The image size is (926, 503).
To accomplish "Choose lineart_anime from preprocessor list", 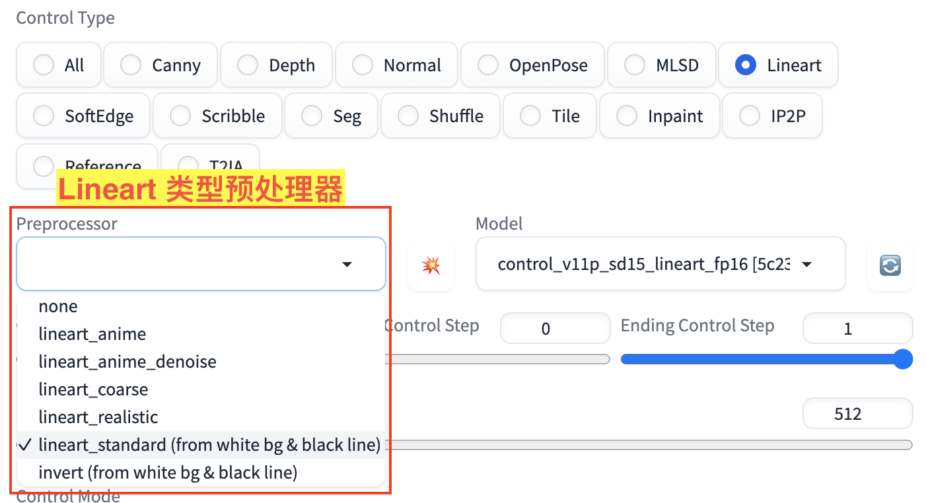I will [92, 334].
